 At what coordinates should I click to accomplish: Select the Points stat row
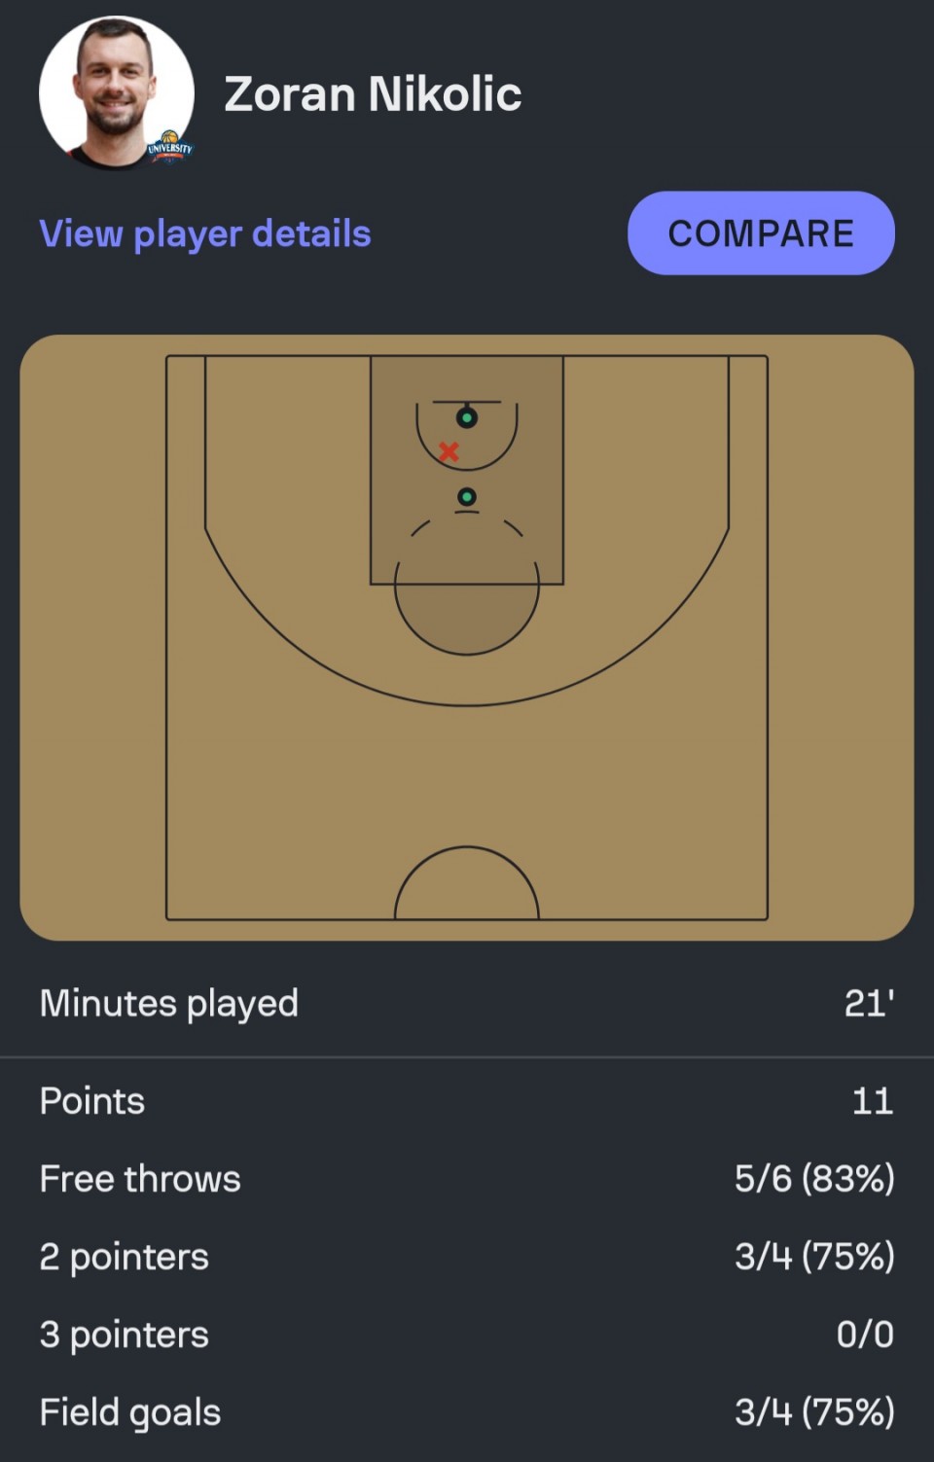467,1101
